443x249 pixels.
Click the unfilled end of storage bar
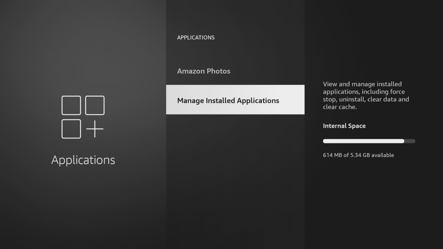point(410,141)
